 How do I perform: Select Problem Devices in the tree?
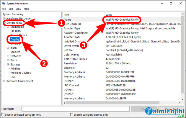(x=20, y=73)
